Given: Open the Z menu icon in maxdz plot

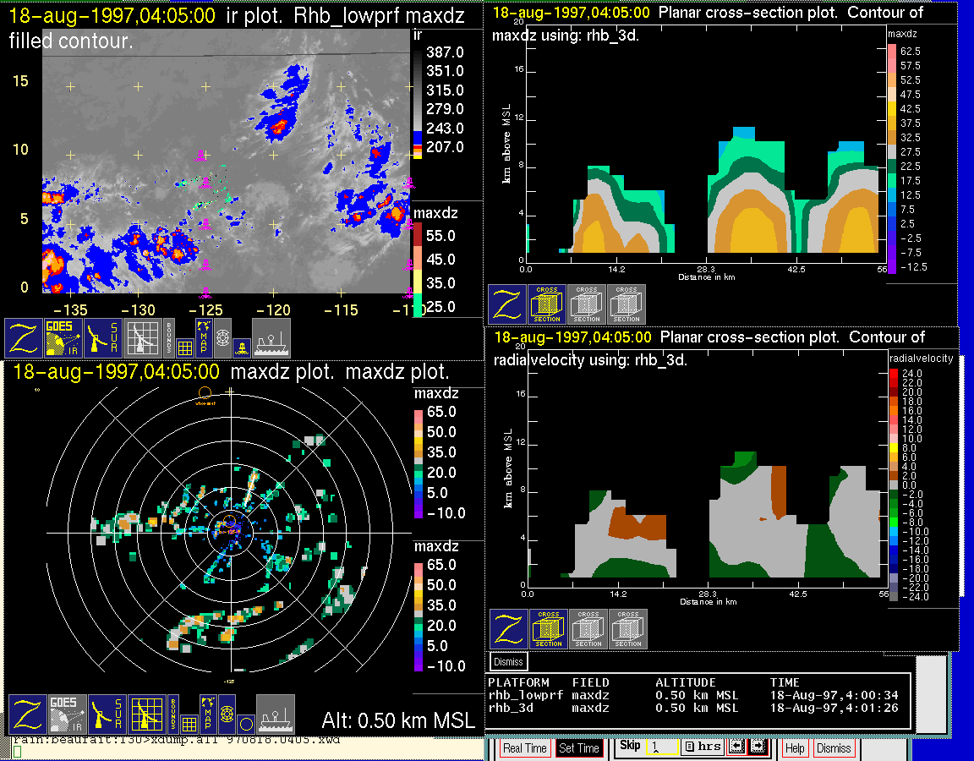Looking at the screenshot, I should click(26, 715).
